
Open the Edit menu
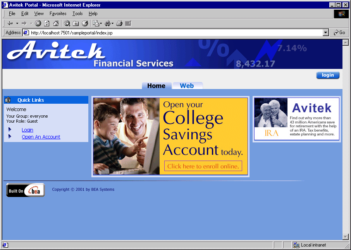25,14
